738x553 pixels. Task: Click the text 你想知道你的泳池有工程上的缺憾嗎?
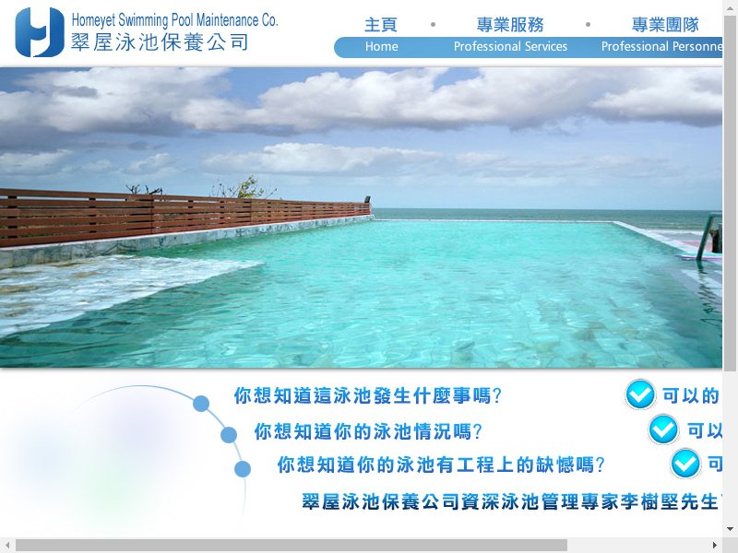pos(441,465)
